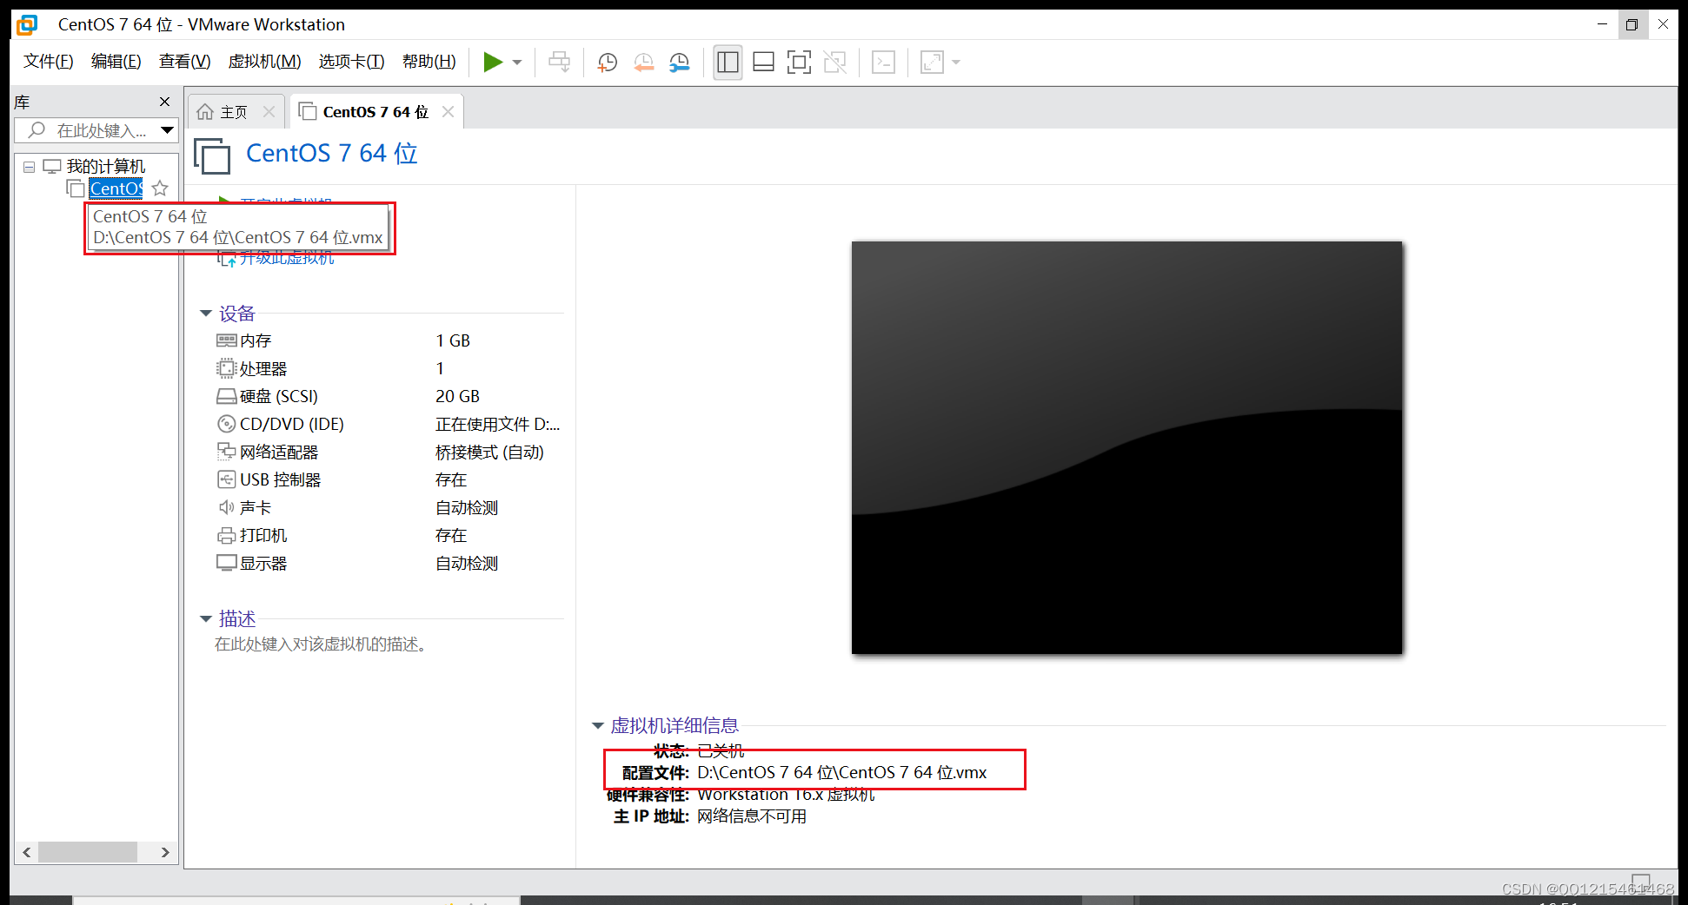Take a snapshot of this VM
The image size is (1688, 905).
[x=608, y=62]
